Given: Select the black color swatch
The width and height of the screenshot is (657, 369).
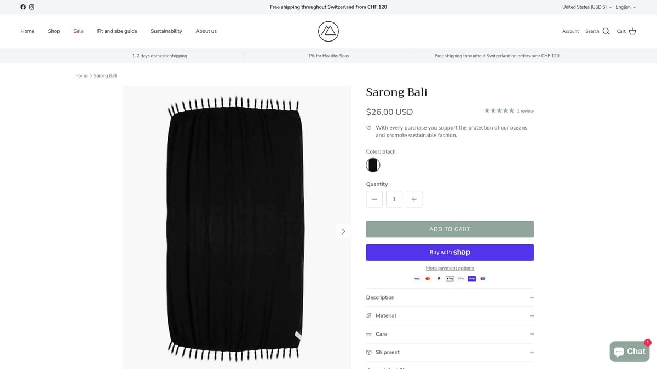Looking at the screenshot, I should pos(373,165).
